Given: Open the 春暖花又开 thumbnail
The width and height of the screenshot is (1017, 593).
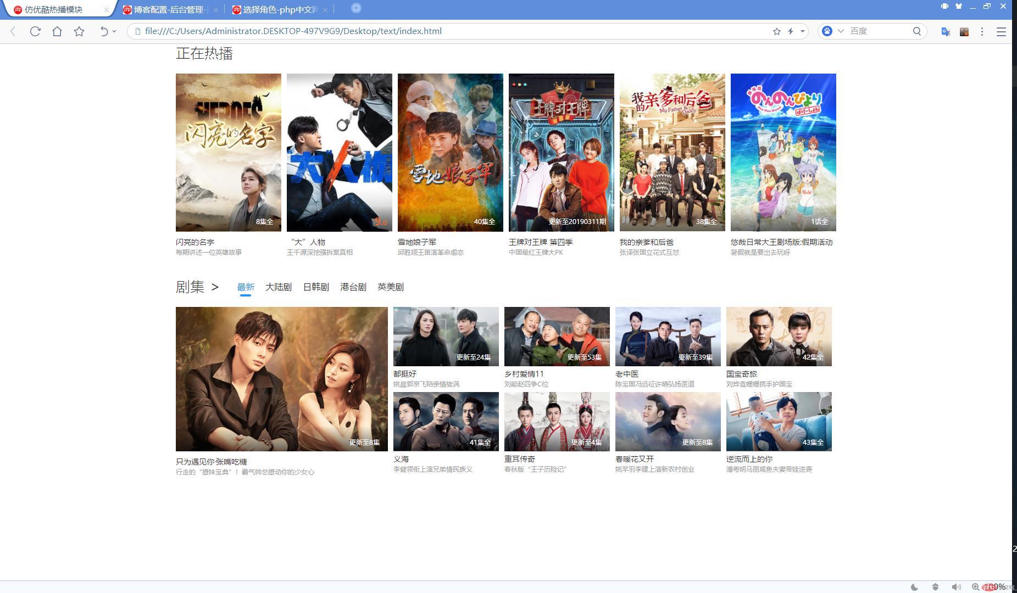Looking at the screenshot, I should click(x=668, y=422).
